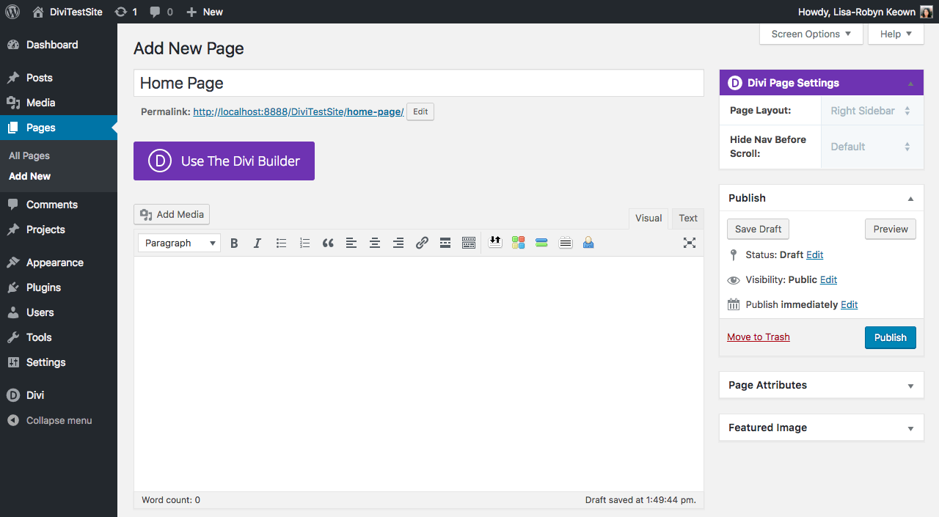The image size is (939, 517).
Task: Open Divi theme menu in sidebar
Action: point(59,395)
